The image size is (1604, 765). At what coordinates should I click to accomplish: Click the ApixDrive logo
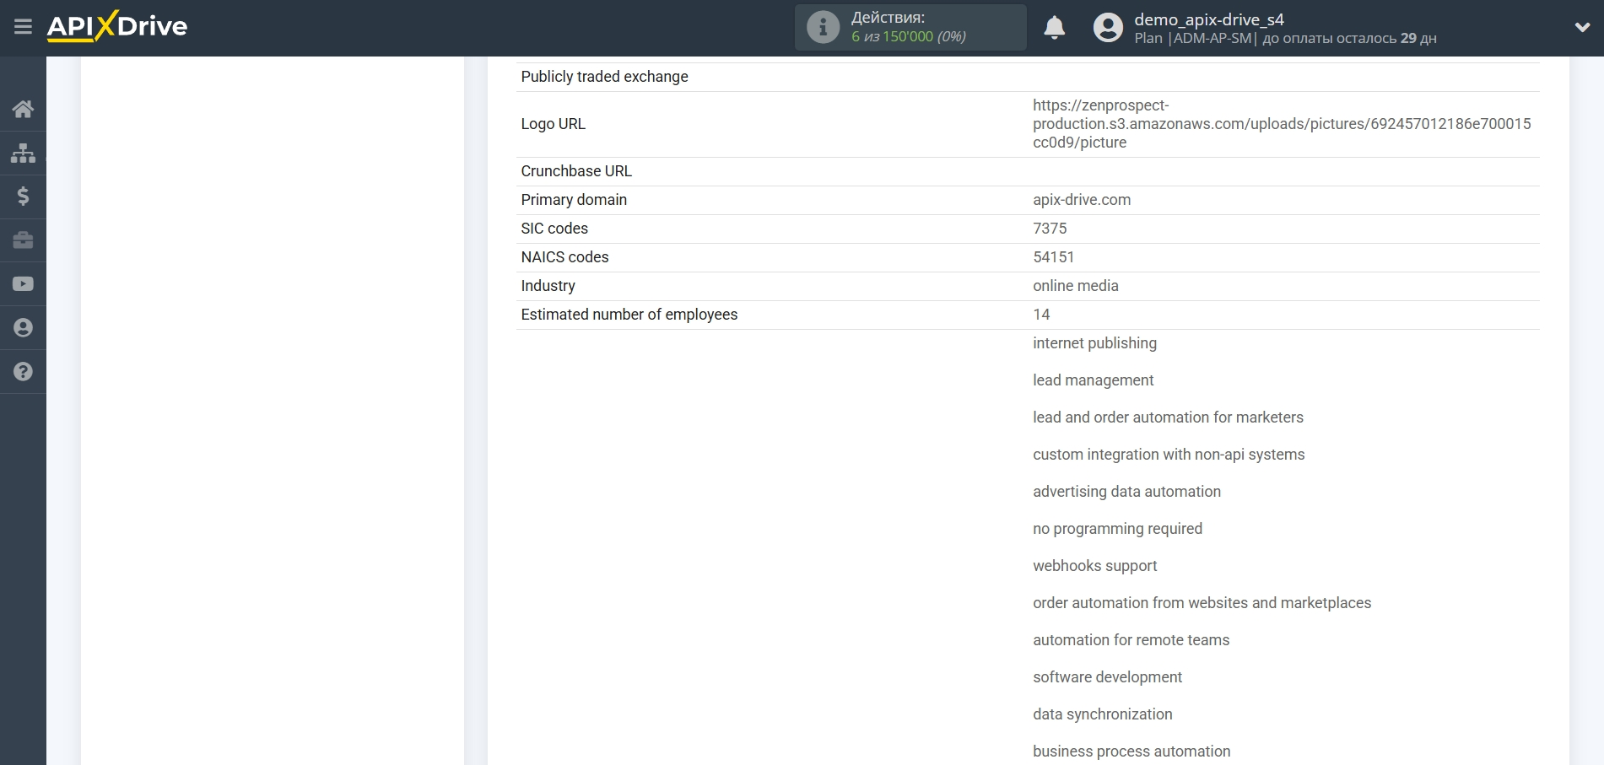point(117,26)
